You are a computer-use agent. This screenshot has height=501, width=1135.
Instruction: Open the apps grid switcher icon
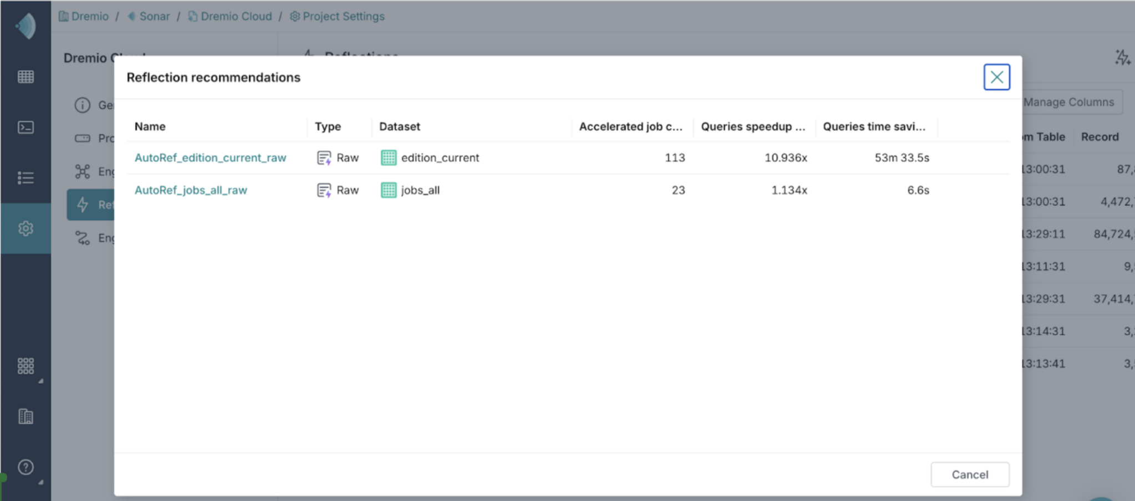click(25, 366)
